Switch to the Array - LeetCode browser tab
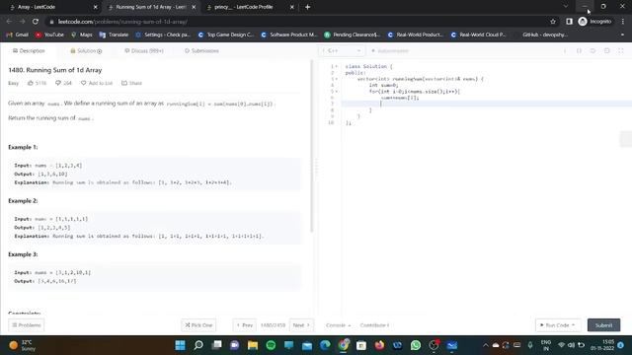This screenshot has height=355, width=632. pyautogui.click(x=51, y=7)
